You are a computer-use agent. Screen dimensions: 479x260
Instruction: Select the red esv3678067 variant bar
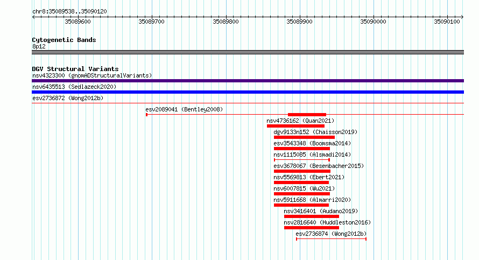(302, 171)
